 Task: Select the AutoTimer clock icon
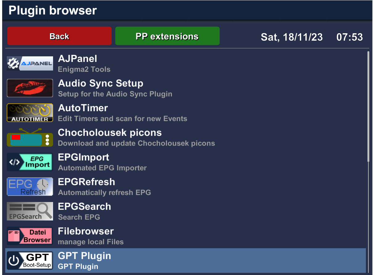point(30,113)
